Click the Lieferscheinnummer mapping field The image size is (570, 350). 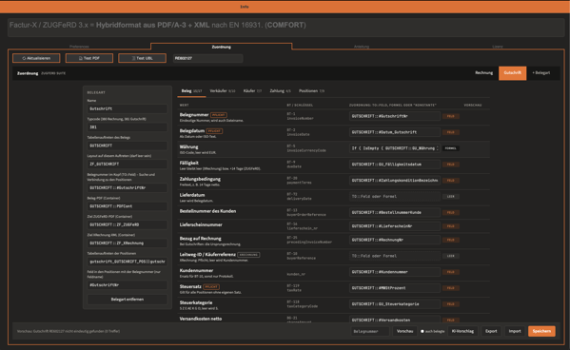(395, 226)
